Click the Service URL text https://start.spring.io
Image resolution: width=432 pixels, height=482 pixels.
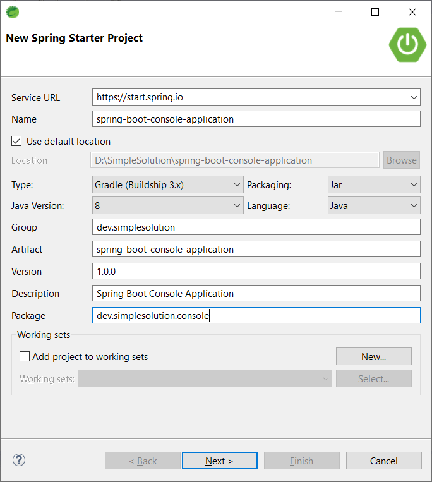[x=140, y=97]
